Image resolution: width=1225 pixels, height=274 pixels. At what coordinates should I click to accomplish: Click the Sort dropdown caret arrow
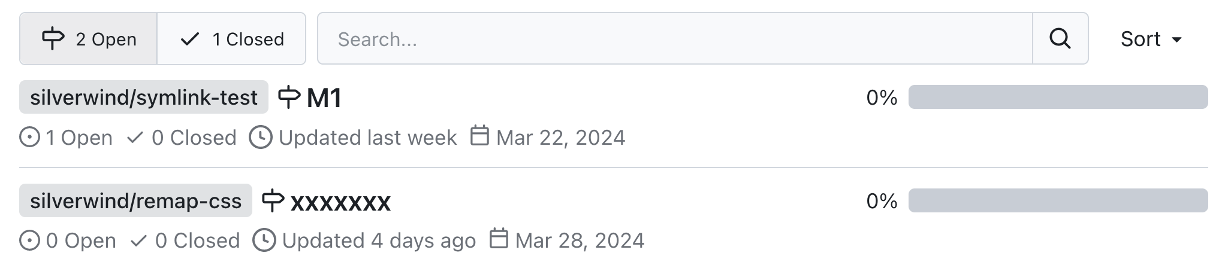point(1176,40)
